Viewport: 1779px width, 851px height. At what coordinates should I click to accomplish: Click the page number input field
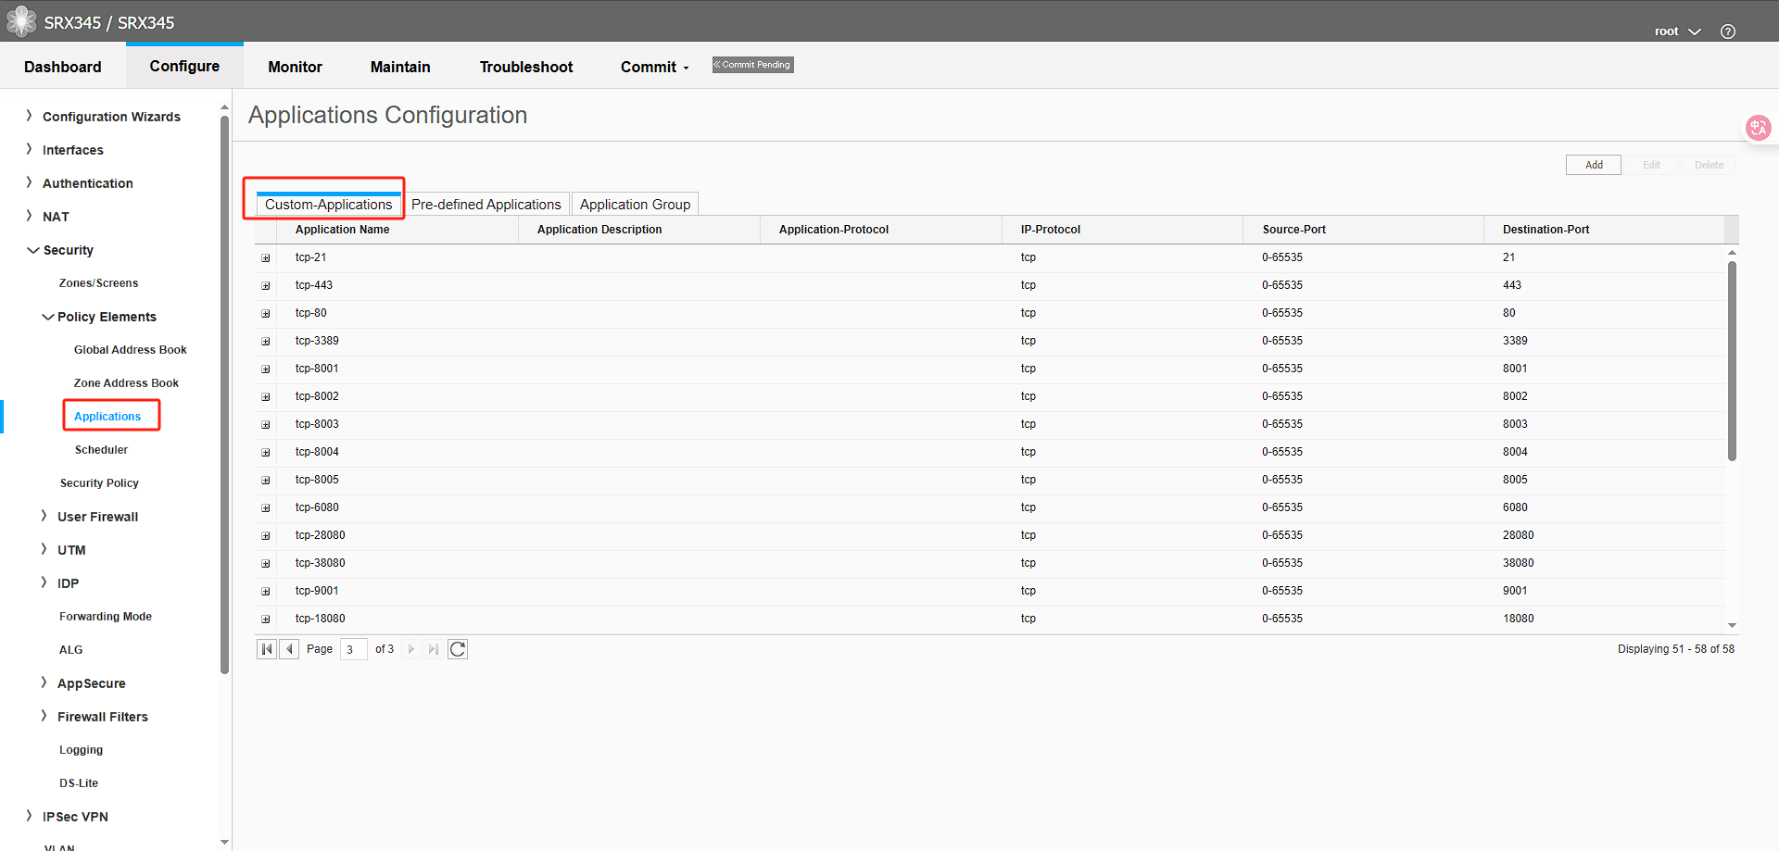click(x=352, y=648)
